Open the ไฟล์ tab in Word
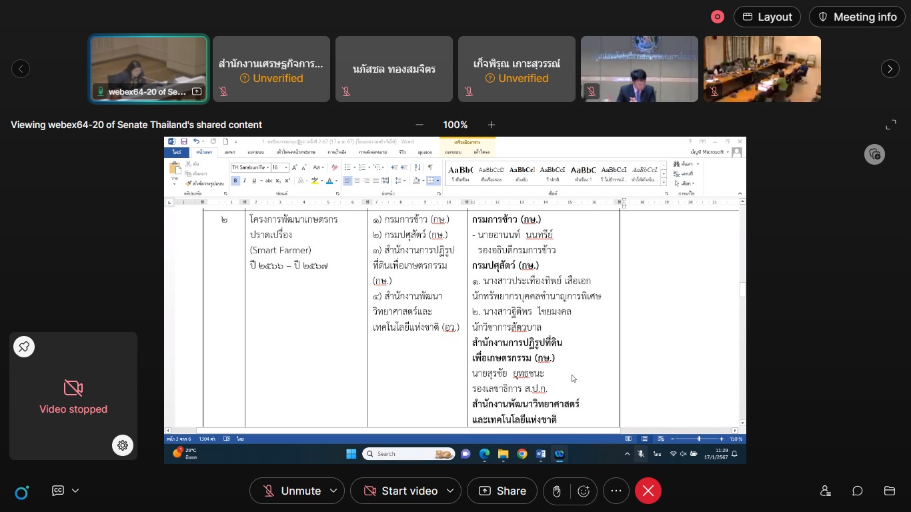 click(x=177, y=152)
